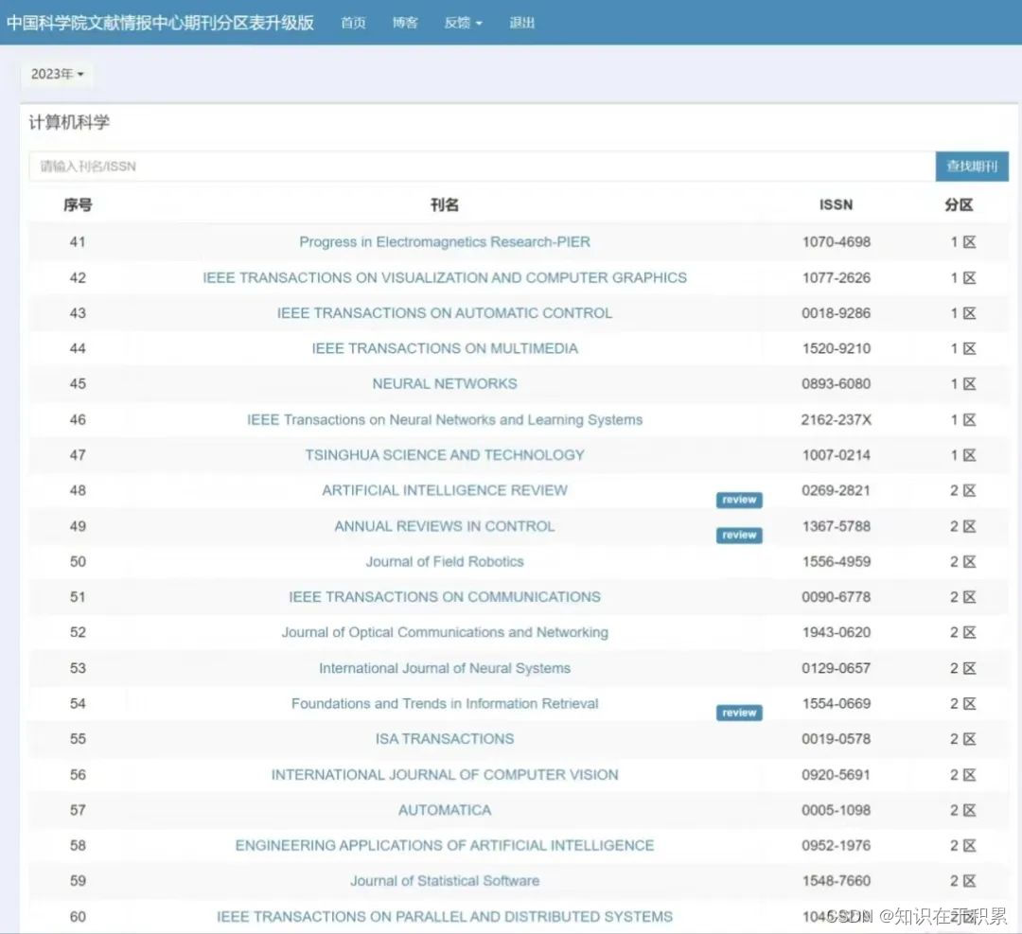The width and height of the screenshot is (1022, 934).
Task: Open 博客 from the navbar
Action: (x=405, y=23)
